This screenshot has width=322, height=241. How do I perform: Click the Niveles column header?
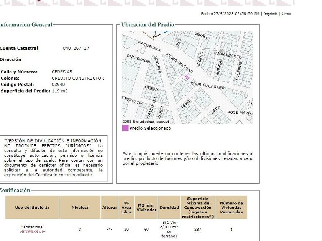coord(80,208)
